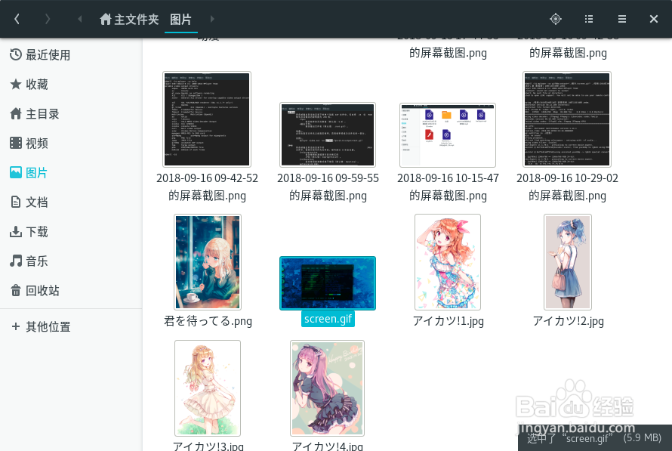Click 其他位置 in the sidebar
Image resolution: width=672 pixels, height=451 pixels.
click(x=71, y=326)
